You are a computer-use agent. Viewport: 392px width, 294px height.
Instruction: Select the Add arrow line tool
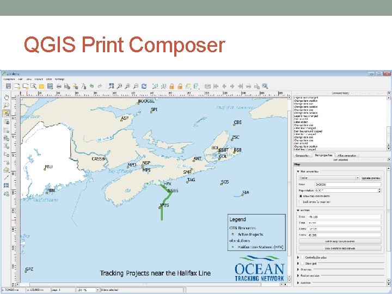coord(6,177)
